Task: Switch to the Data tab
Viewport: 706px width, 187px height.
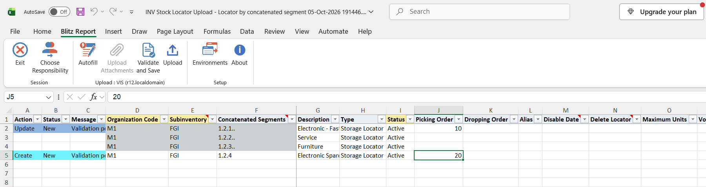Action: tap(247, 31)
